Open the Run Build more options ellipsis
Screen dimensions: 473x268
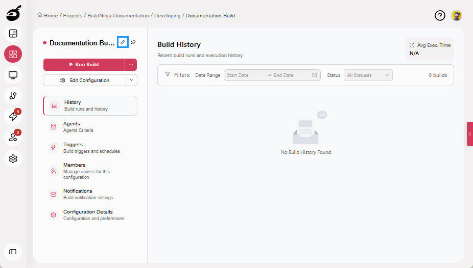[131, 65]
